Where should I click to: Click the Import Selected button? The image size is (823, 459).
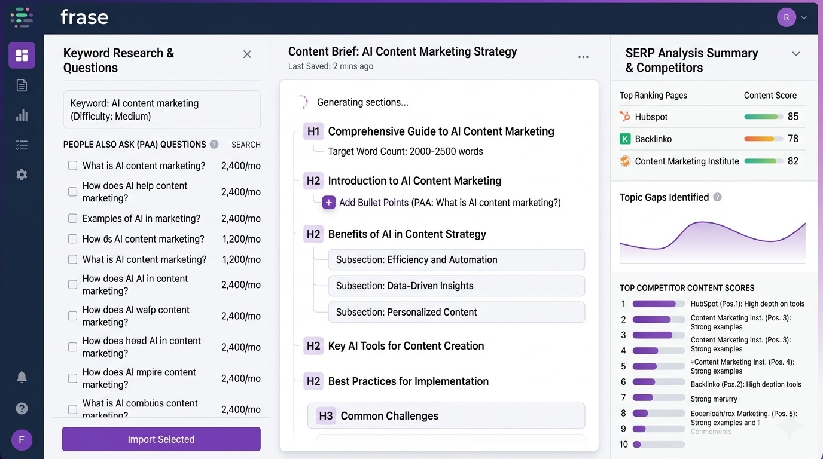click(x=161, y=439)
